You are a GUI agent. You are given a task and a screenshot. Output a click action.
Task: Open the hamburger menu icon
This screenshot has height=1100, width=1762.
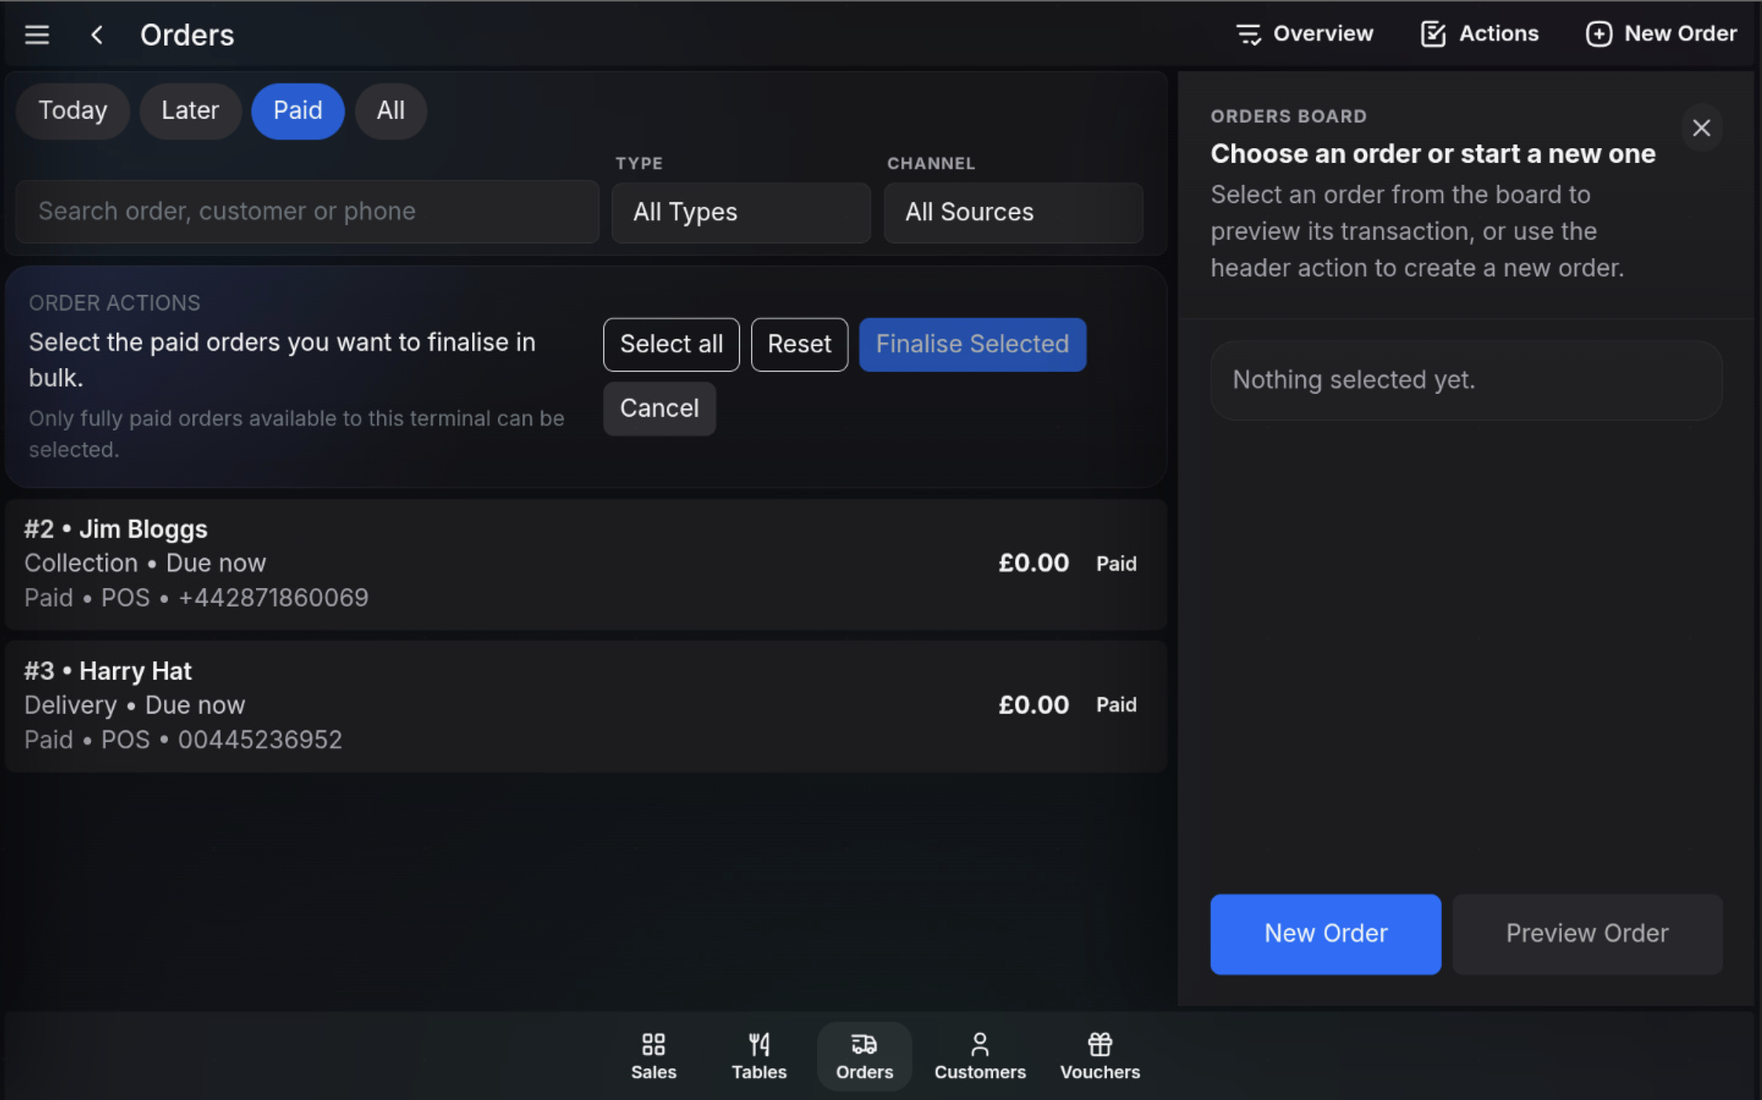click(x=36, y=35)
